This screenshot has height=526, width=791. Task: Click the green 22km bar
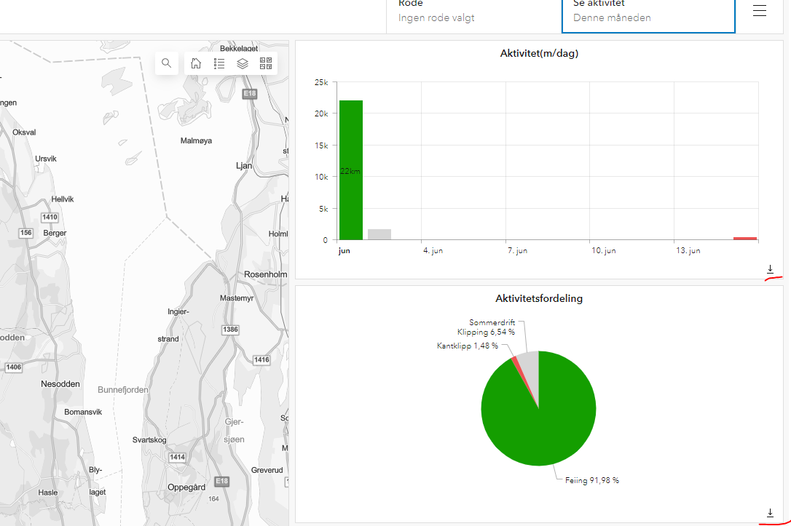point(353,171)
